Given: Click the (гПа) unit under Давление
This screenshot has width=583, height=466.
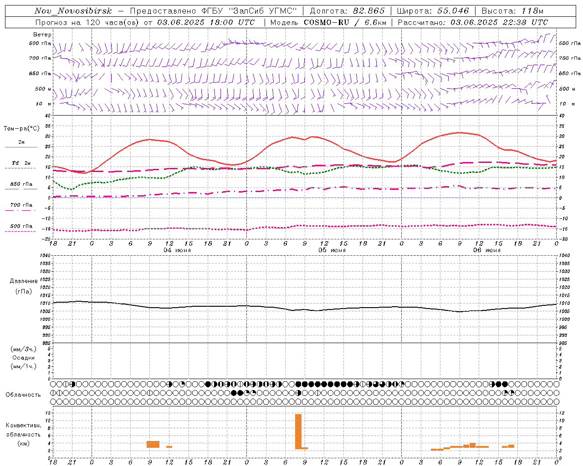Looking at the screenshot, I should pyautogui.click(x=23, y=292).
